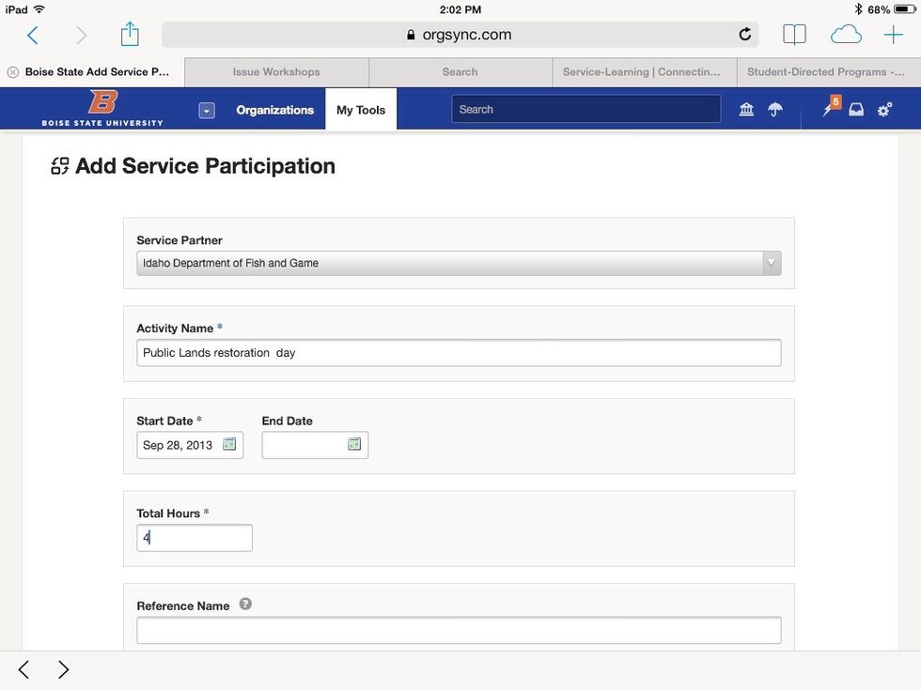Tap the Safari share icon
This screenshot has height=690, width=921.
coord(130,35)
